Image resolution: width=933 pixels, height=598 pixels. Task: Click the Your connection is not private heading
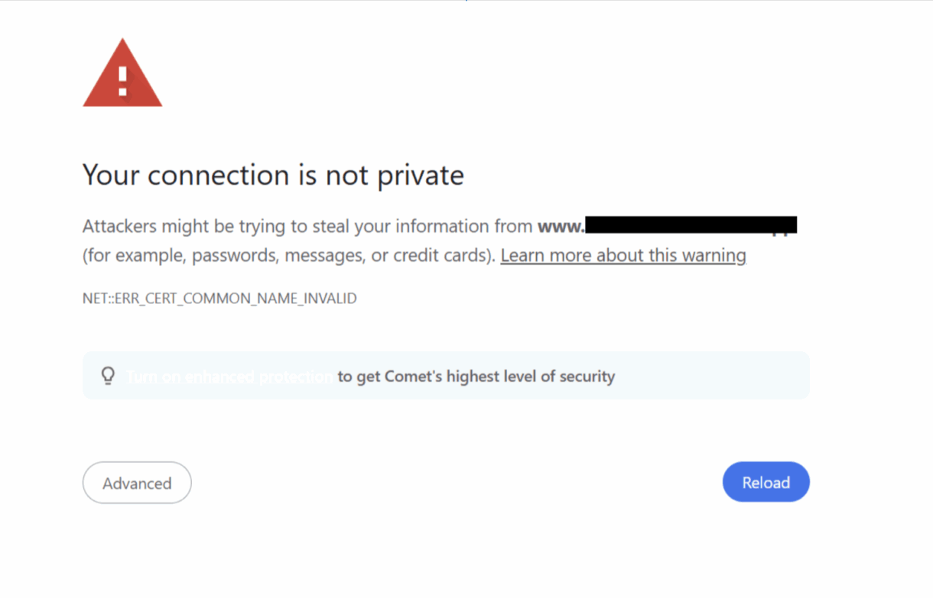point(273,175)
